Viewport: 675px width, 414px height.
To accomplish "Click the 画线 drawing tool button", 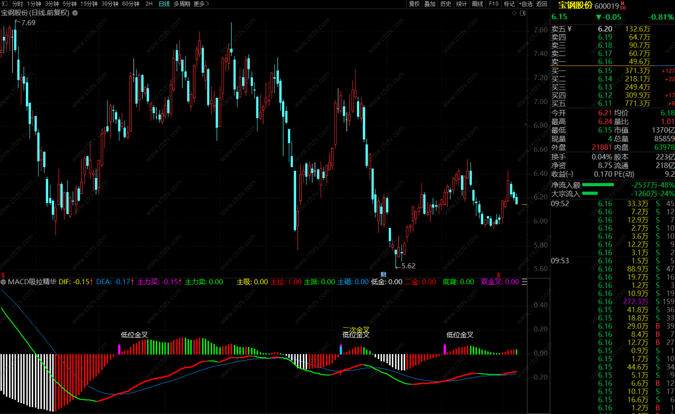I will 477,4.
